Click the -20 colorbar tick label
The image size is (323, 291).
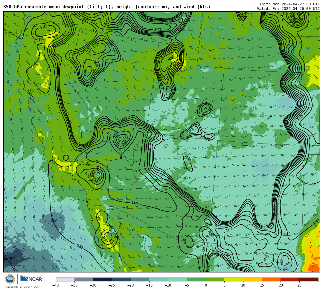click(x=131, y=285)
